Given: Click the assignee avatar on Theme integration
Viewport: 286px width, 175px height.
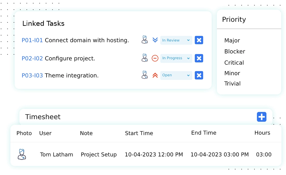Looking at the screenshot, I should pos(144,75).
